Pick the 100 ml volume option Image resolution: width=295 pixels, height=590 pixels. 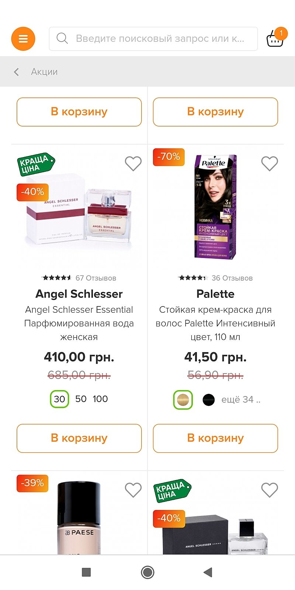coord(100,399)
